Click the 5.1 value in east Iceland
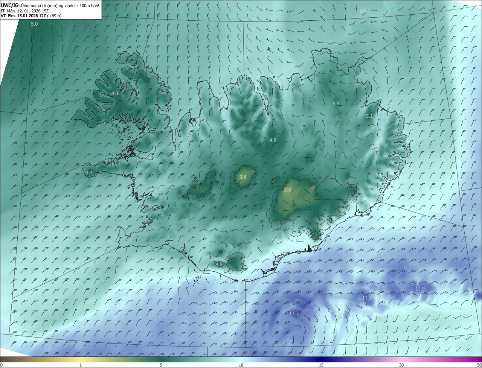Viewport: 482px width, 368px height. [x=369, y=116]
